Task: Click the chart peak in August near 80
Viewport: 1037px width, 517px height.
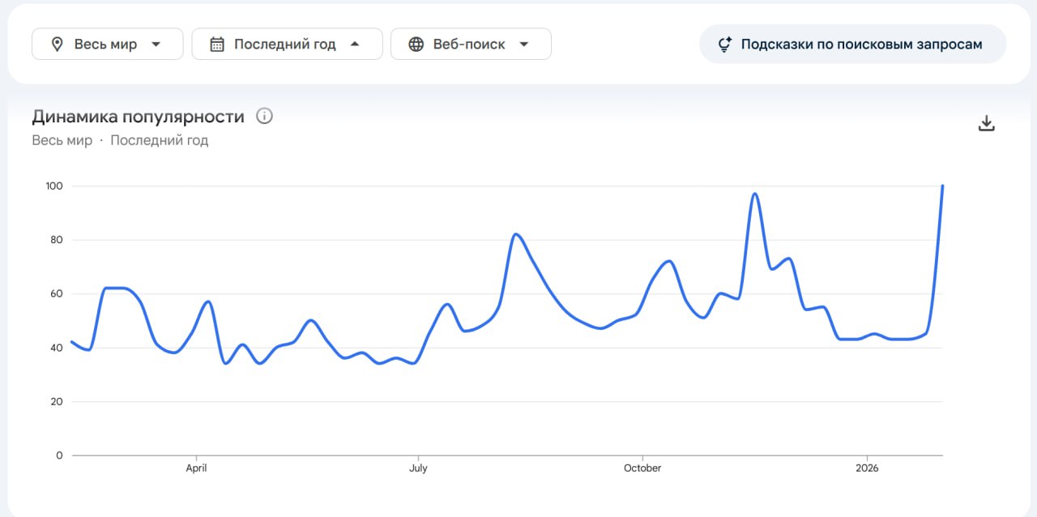Action: click(516, 234)
